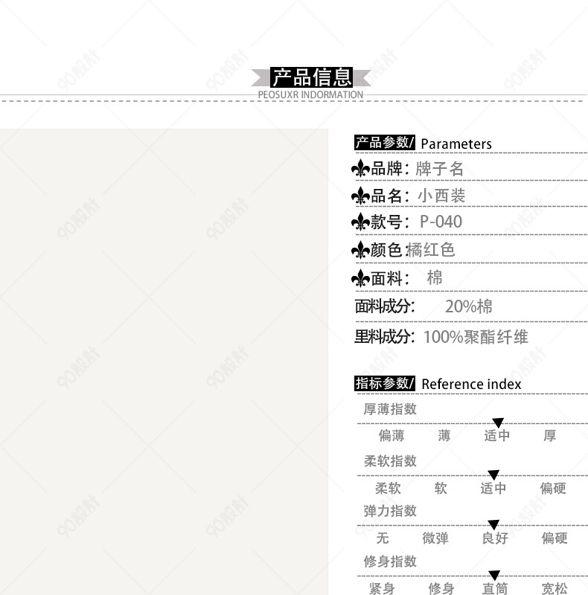
Task: Click the model number P-040 text
Action: tap(441, 222)
